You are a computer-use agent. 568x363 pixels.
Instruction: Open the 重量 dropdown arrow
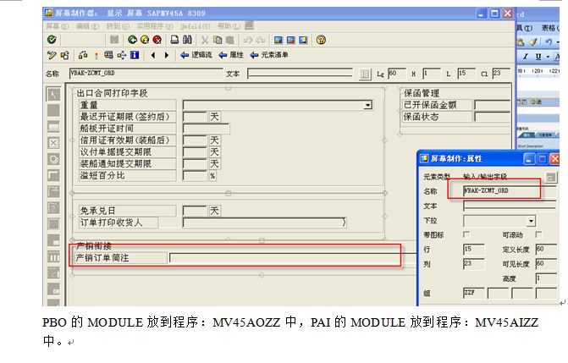tap(367, 105)
